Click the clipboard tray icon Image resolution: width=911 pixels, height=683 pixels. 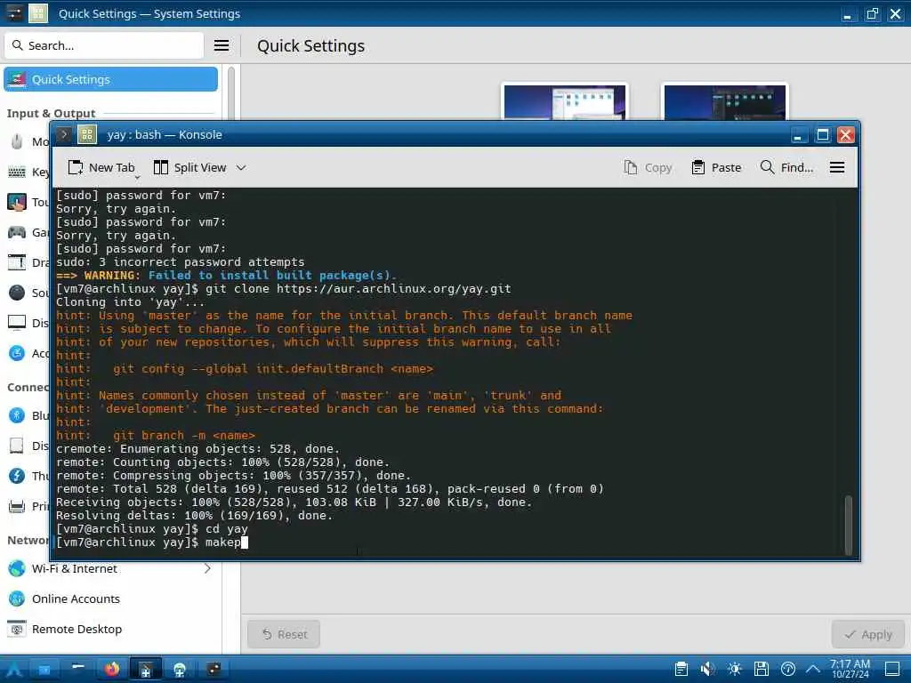(681, 669)
